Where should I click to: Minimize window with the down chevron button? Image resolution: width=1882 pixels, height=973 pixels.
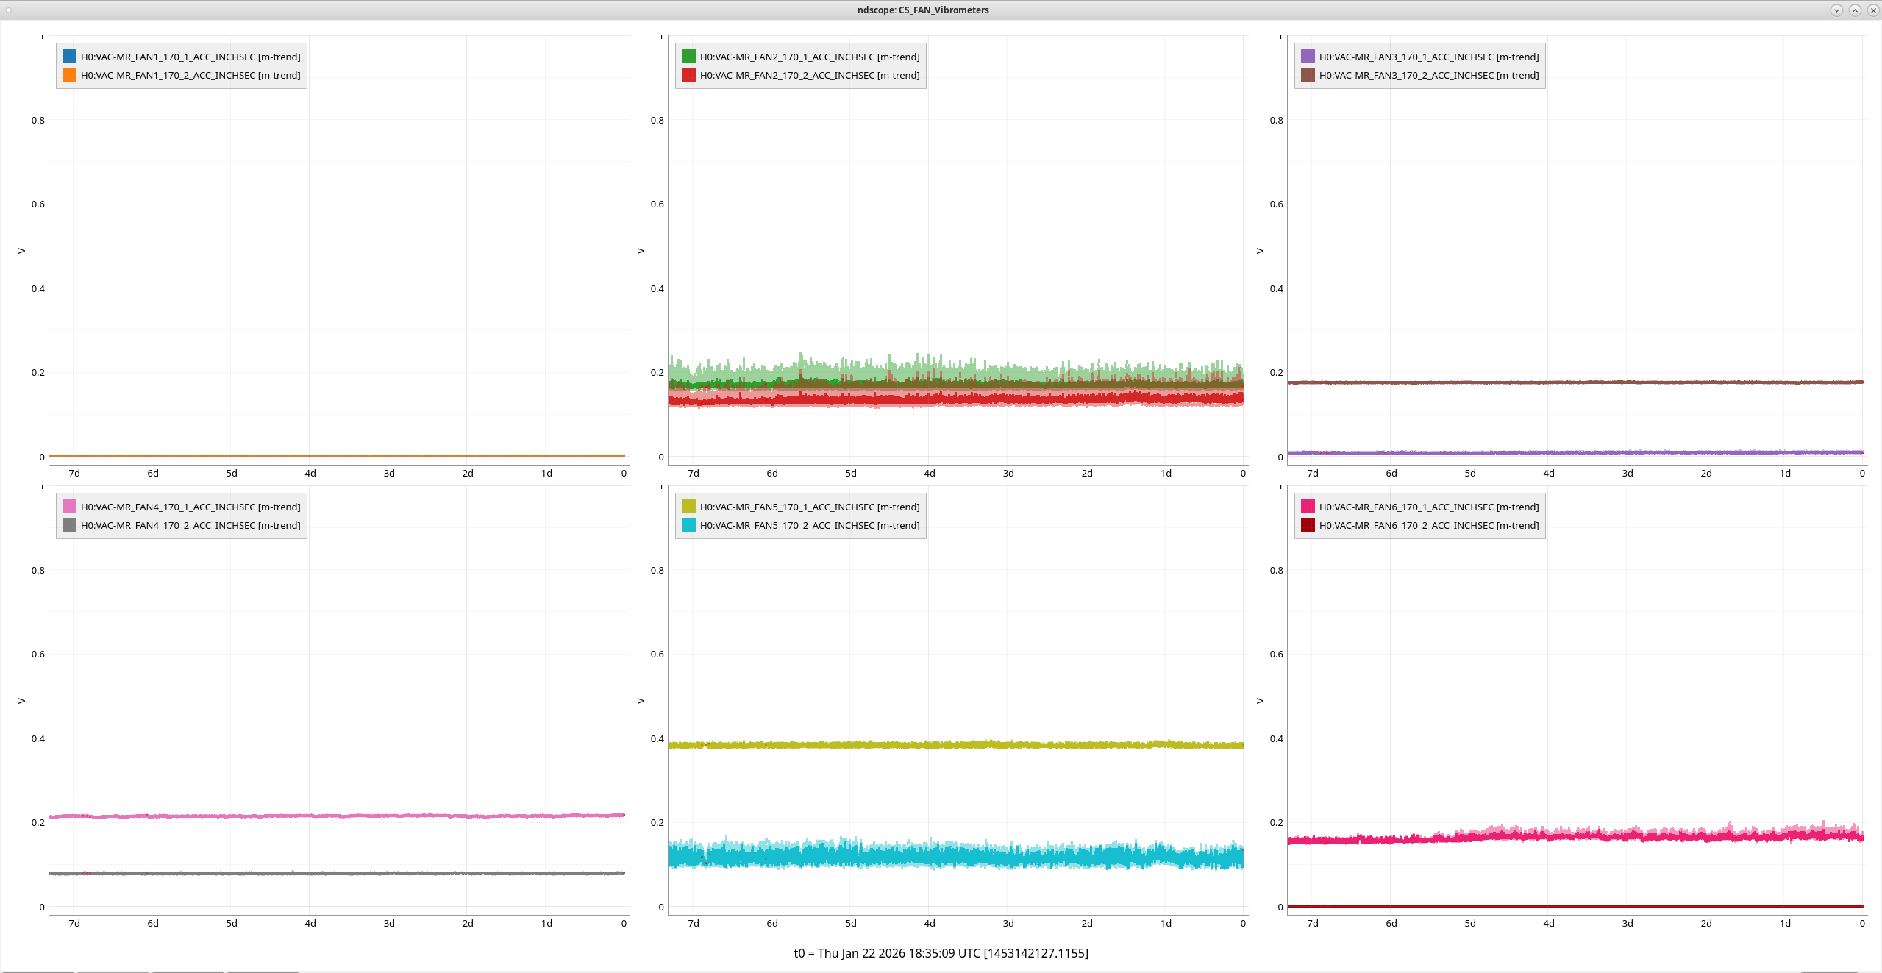click(1836, 10)
